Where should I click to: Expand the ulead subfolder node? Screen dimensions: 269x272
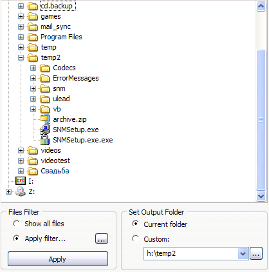tap(33, 99)
